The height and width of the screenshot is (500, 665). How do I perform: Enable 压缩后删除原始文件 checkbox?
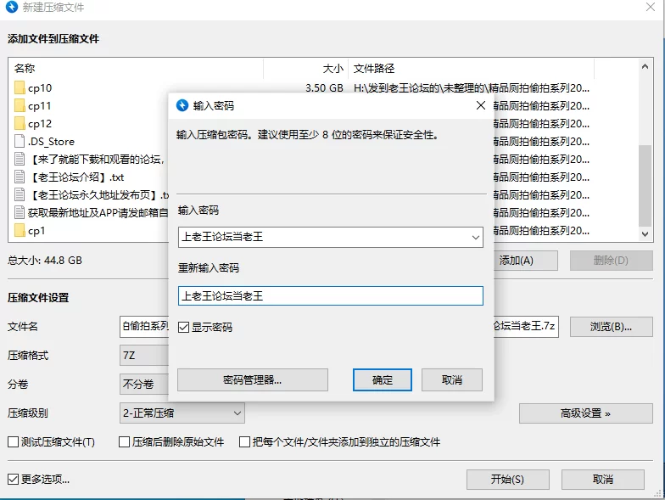(124, 441)
